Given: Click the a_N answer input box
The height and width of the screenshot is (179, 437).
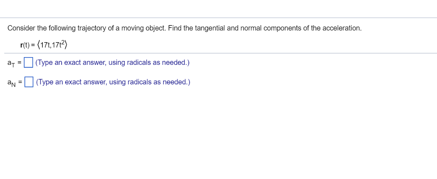Looking at the screenshot, I should (29, 82).
